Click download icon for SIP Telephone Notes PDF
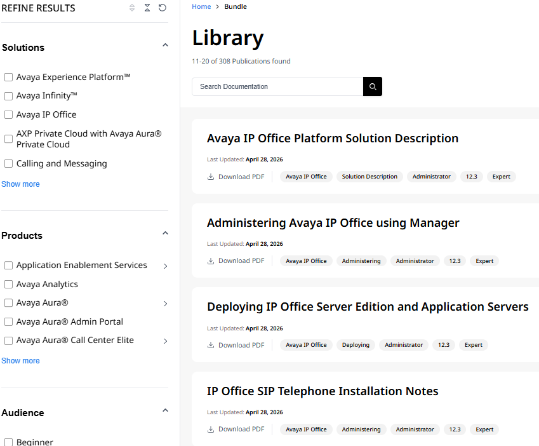 coord(211,429)
